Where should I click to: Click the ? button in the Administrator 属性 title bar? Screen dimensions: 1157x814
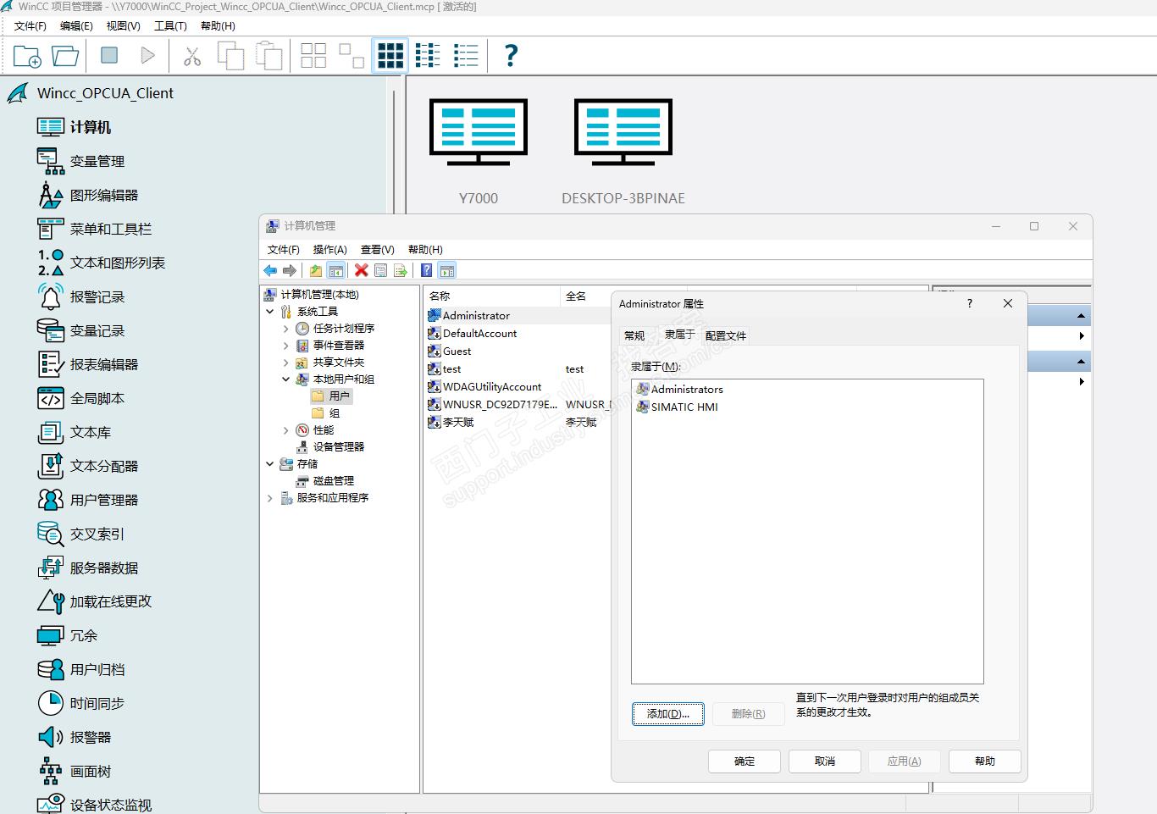tap(970, 303)
